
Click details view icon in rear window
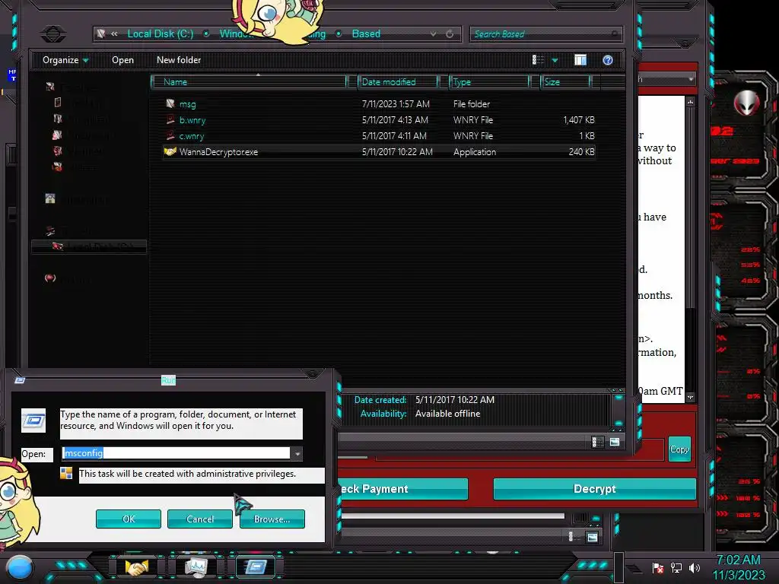pos(571,537)
